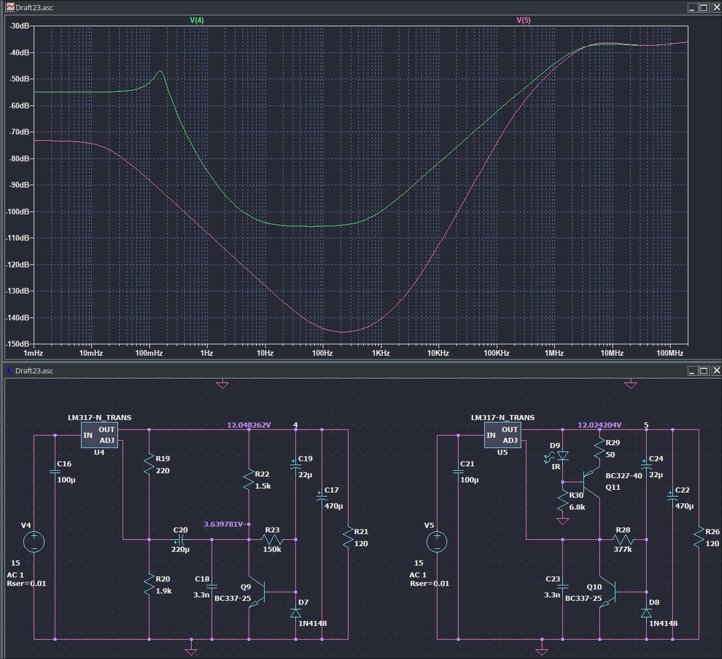
Task: Click the plot window's Draft23.asc title
Action: coord(34,7)
